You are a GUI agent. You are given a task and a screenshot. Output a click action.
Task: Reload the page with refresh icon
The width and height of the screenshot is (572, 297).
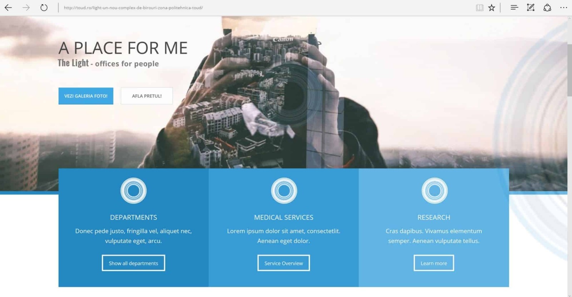coord(44,8)
